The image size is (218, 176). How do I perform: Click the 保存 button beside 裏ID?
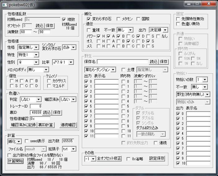coord(57,112)
